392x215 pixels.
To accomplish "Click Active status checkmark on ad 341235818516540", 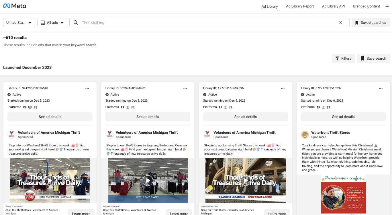I will pos(9,95).
